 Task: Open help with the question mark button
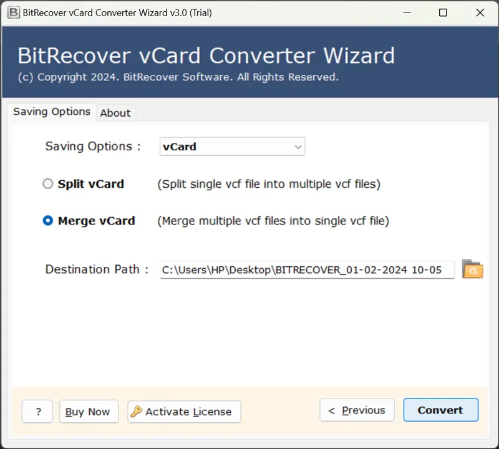point(37,412)
